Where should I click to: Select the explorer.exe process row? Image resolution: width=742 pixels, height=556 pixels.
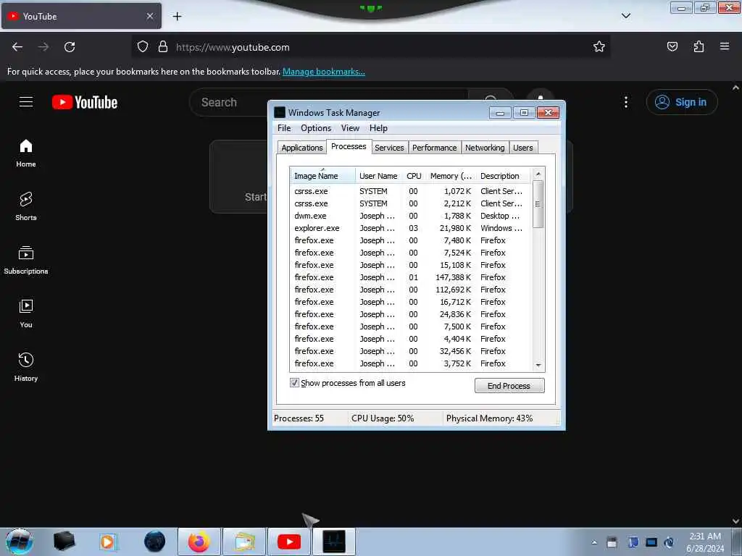tap(409, 228)
